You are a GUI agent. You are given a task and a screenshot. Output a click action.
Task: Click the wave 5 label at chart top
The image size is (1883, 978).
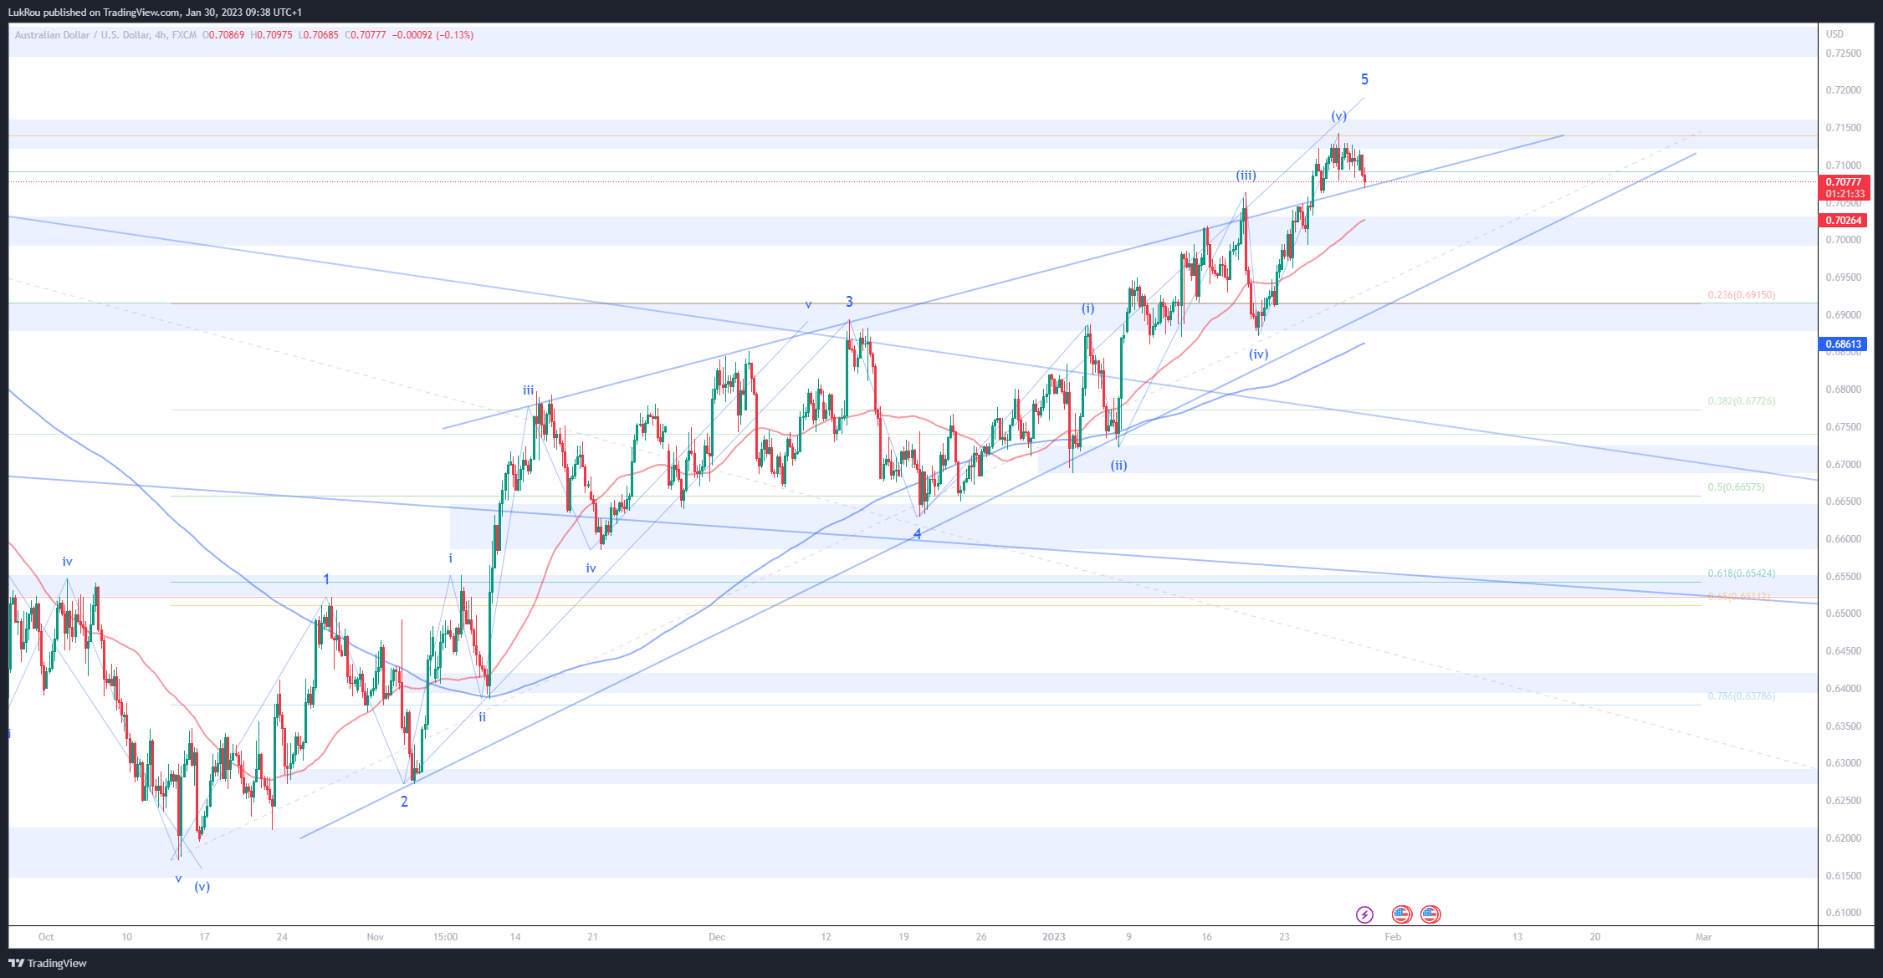tap(1364, 79)
